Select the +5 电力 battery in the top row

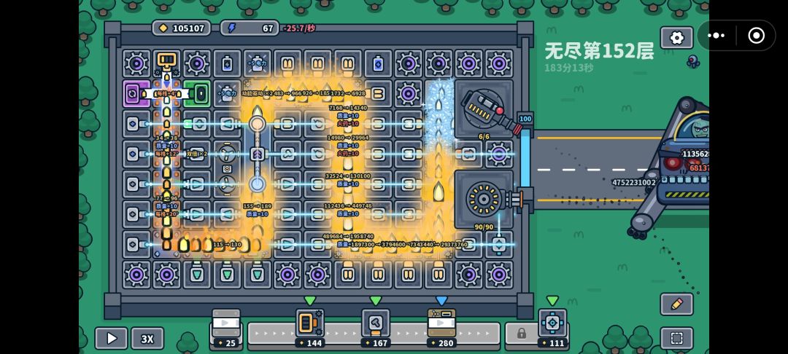click(x=258, y=63)
